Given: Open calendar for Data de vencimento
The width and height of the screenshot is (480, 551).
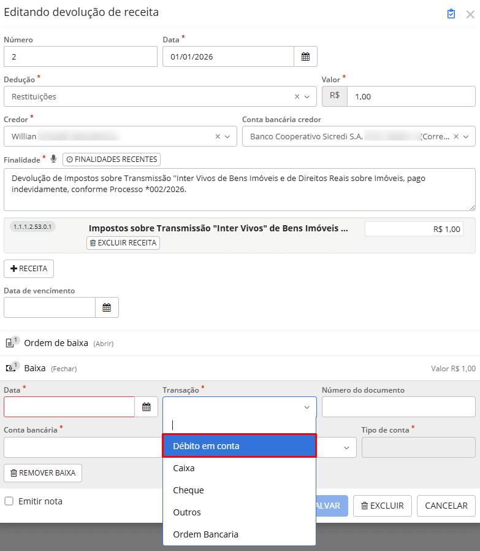Looking at the screenshot, I should coord(107,307).
